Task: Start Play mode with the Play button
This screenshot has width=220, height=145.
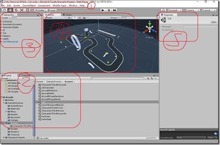Action: point(103,10)
